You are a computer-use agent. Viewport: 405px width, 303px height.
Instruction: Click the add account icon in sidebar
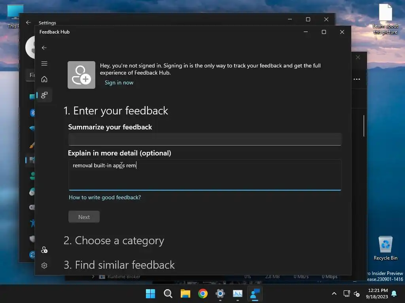44,250
